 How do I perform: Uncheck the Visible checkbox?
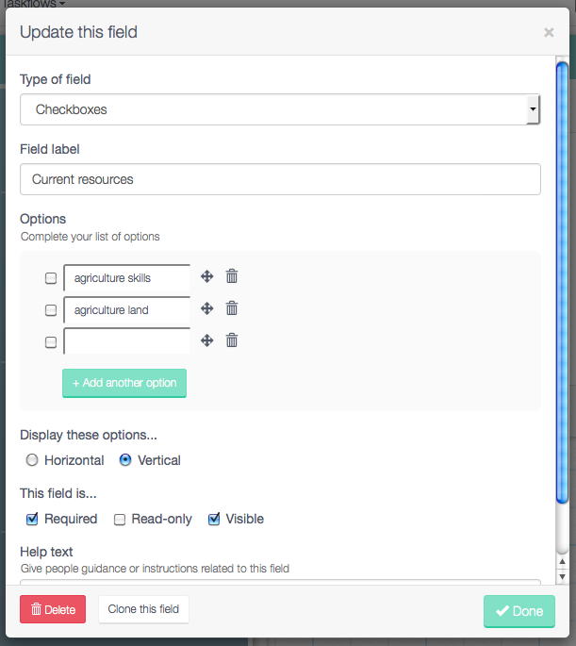coord(214,519)
